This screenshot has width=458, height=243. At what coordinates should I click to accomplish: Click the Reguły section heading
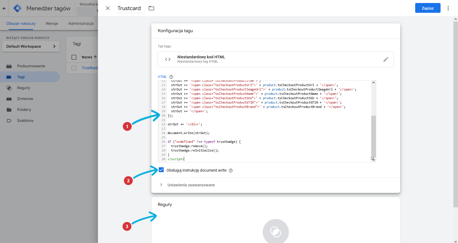(165, 205)
